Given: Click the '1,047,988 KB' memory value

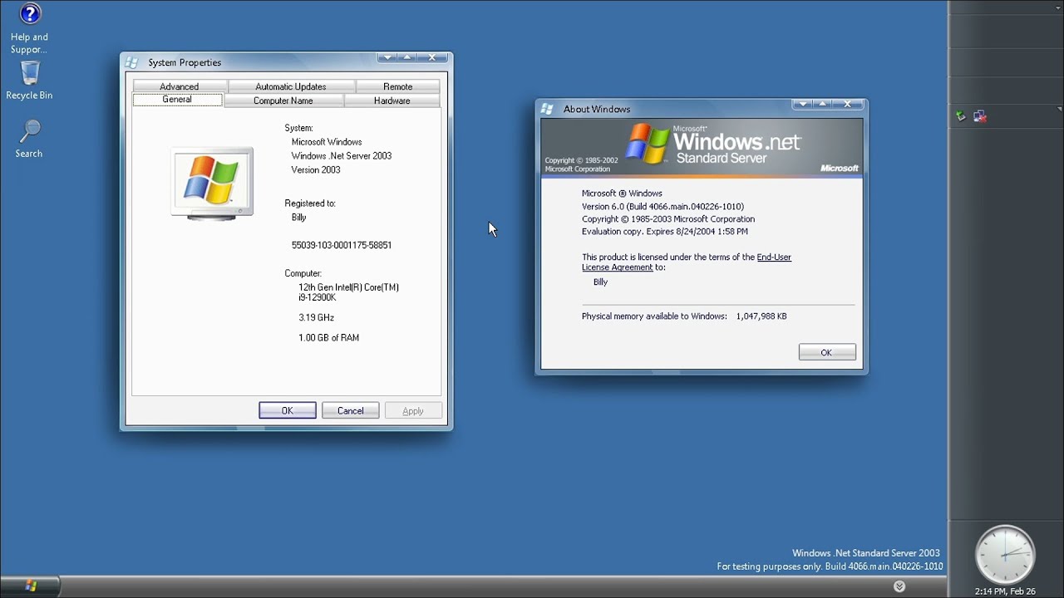Looking at the screenshot, I should pyautogui.click(x=761, y=316).
